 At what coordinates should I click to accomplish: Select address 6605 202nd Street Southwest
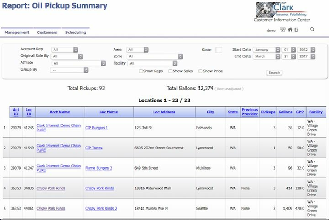click(159, 148)
